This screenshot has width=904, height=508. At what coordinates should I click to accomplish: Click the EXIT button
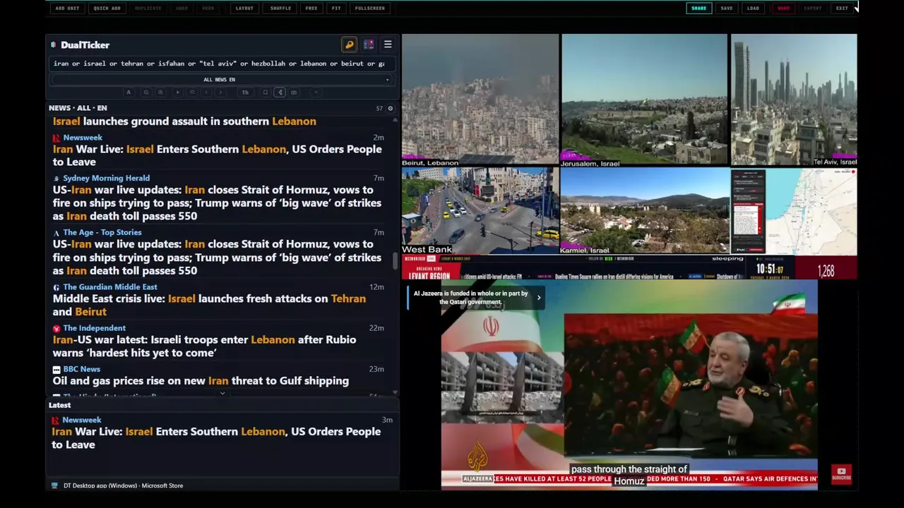(x=842, y=8)
